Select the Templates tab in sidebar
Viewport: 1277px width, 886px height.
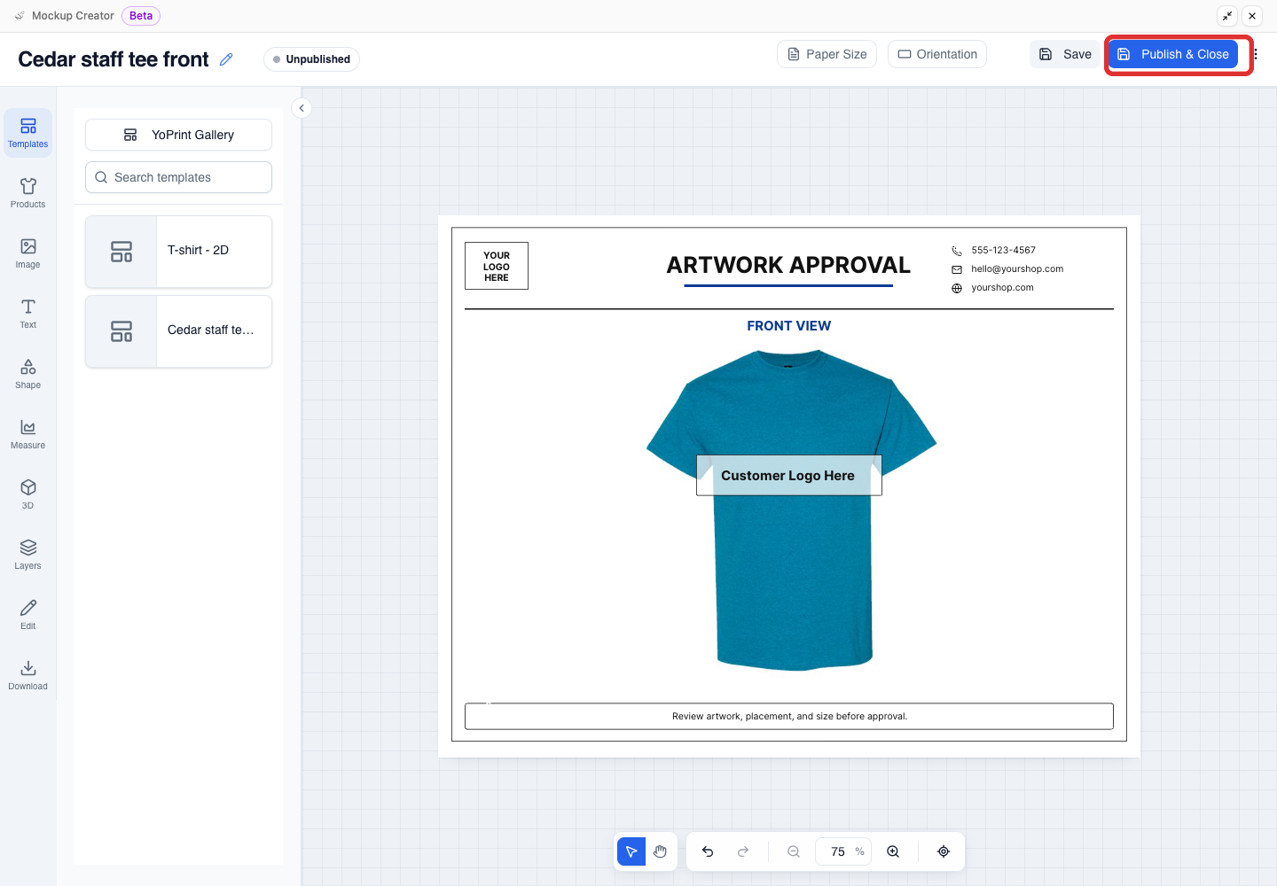pyautogui.click(x=27, y=133)
